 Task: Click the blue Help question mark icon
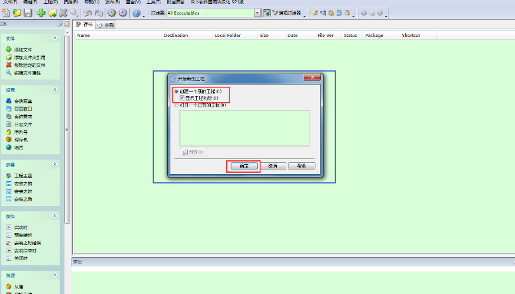[x=136, y=13]
